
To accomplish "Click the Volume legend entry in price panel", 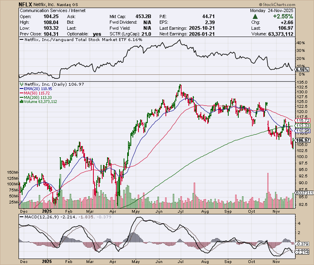I will tap(38, 102).
